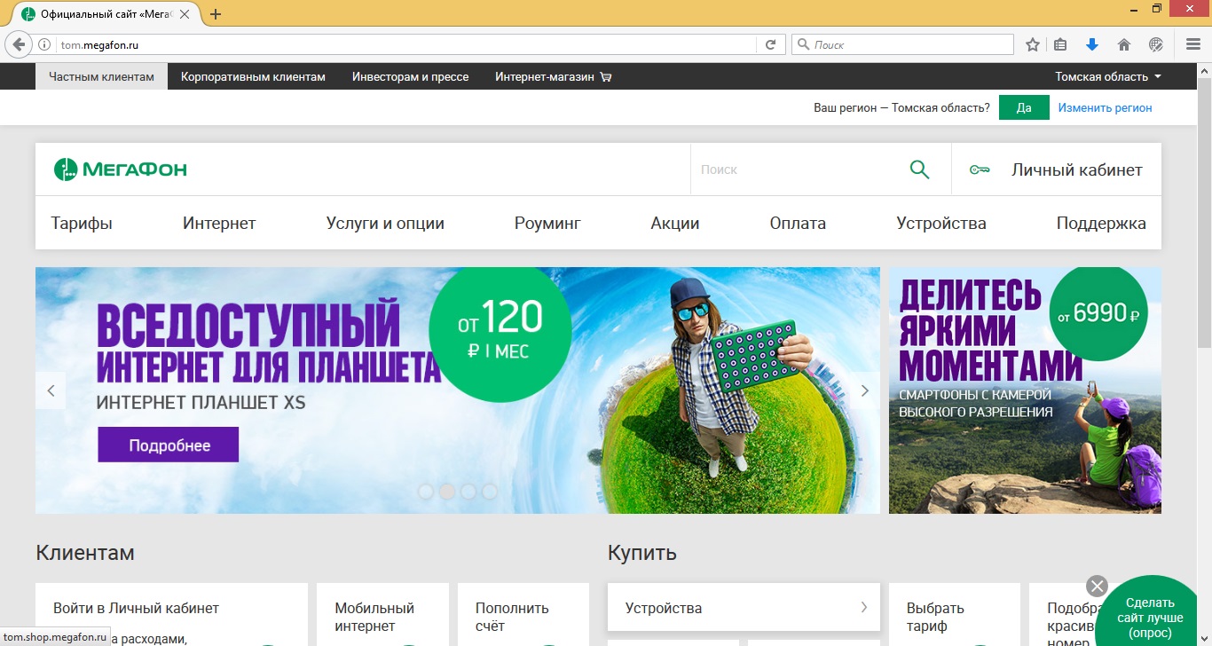Expand the Устройства panel chevron
Screen dimensions: 1212x646
862,608
